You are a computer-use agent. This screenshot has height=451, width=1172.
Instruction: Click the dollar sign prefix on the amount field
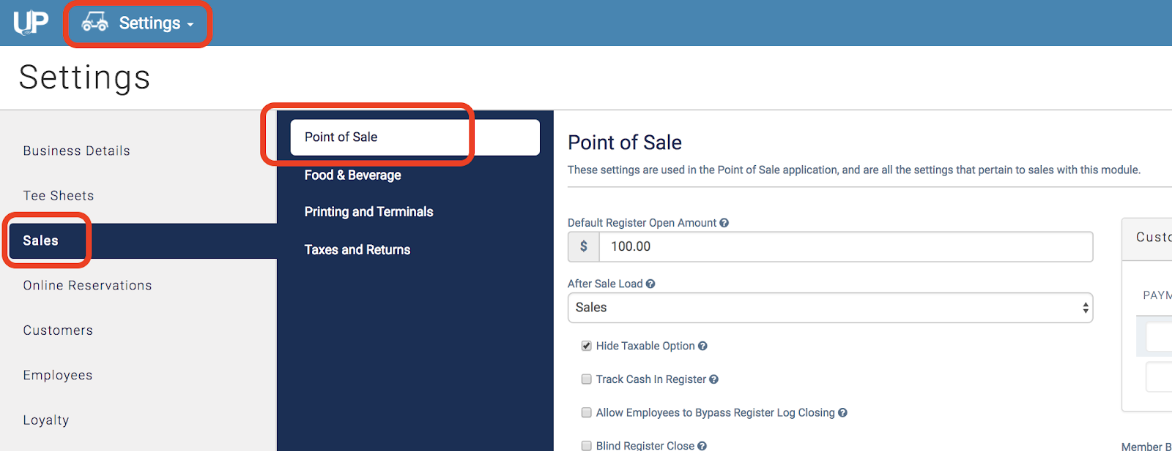583,246
